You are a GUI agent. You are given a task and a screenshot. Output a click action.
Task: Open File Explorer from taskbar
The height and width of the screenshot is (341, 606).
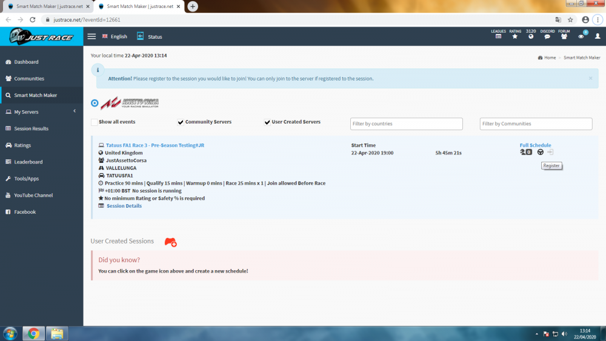[x=57, y=334]
